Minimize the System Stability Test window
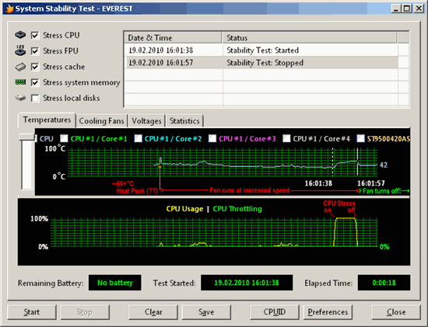428x327 pixels. 396,9
